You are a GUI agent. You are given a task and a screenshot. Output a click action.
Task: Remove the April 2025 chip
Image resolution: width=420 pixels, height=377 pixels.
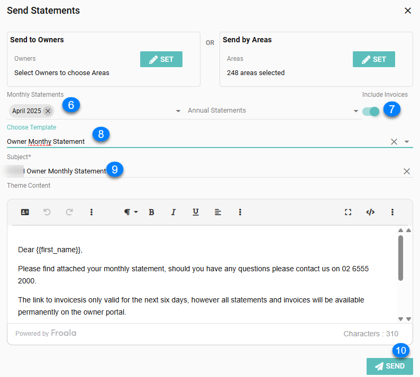click(x=48, y=111)
